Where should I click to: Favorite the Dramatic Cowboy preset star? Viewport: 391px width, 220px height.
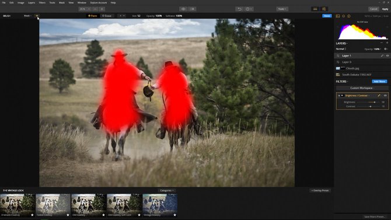pyautogui.click(x=32, y=215)
